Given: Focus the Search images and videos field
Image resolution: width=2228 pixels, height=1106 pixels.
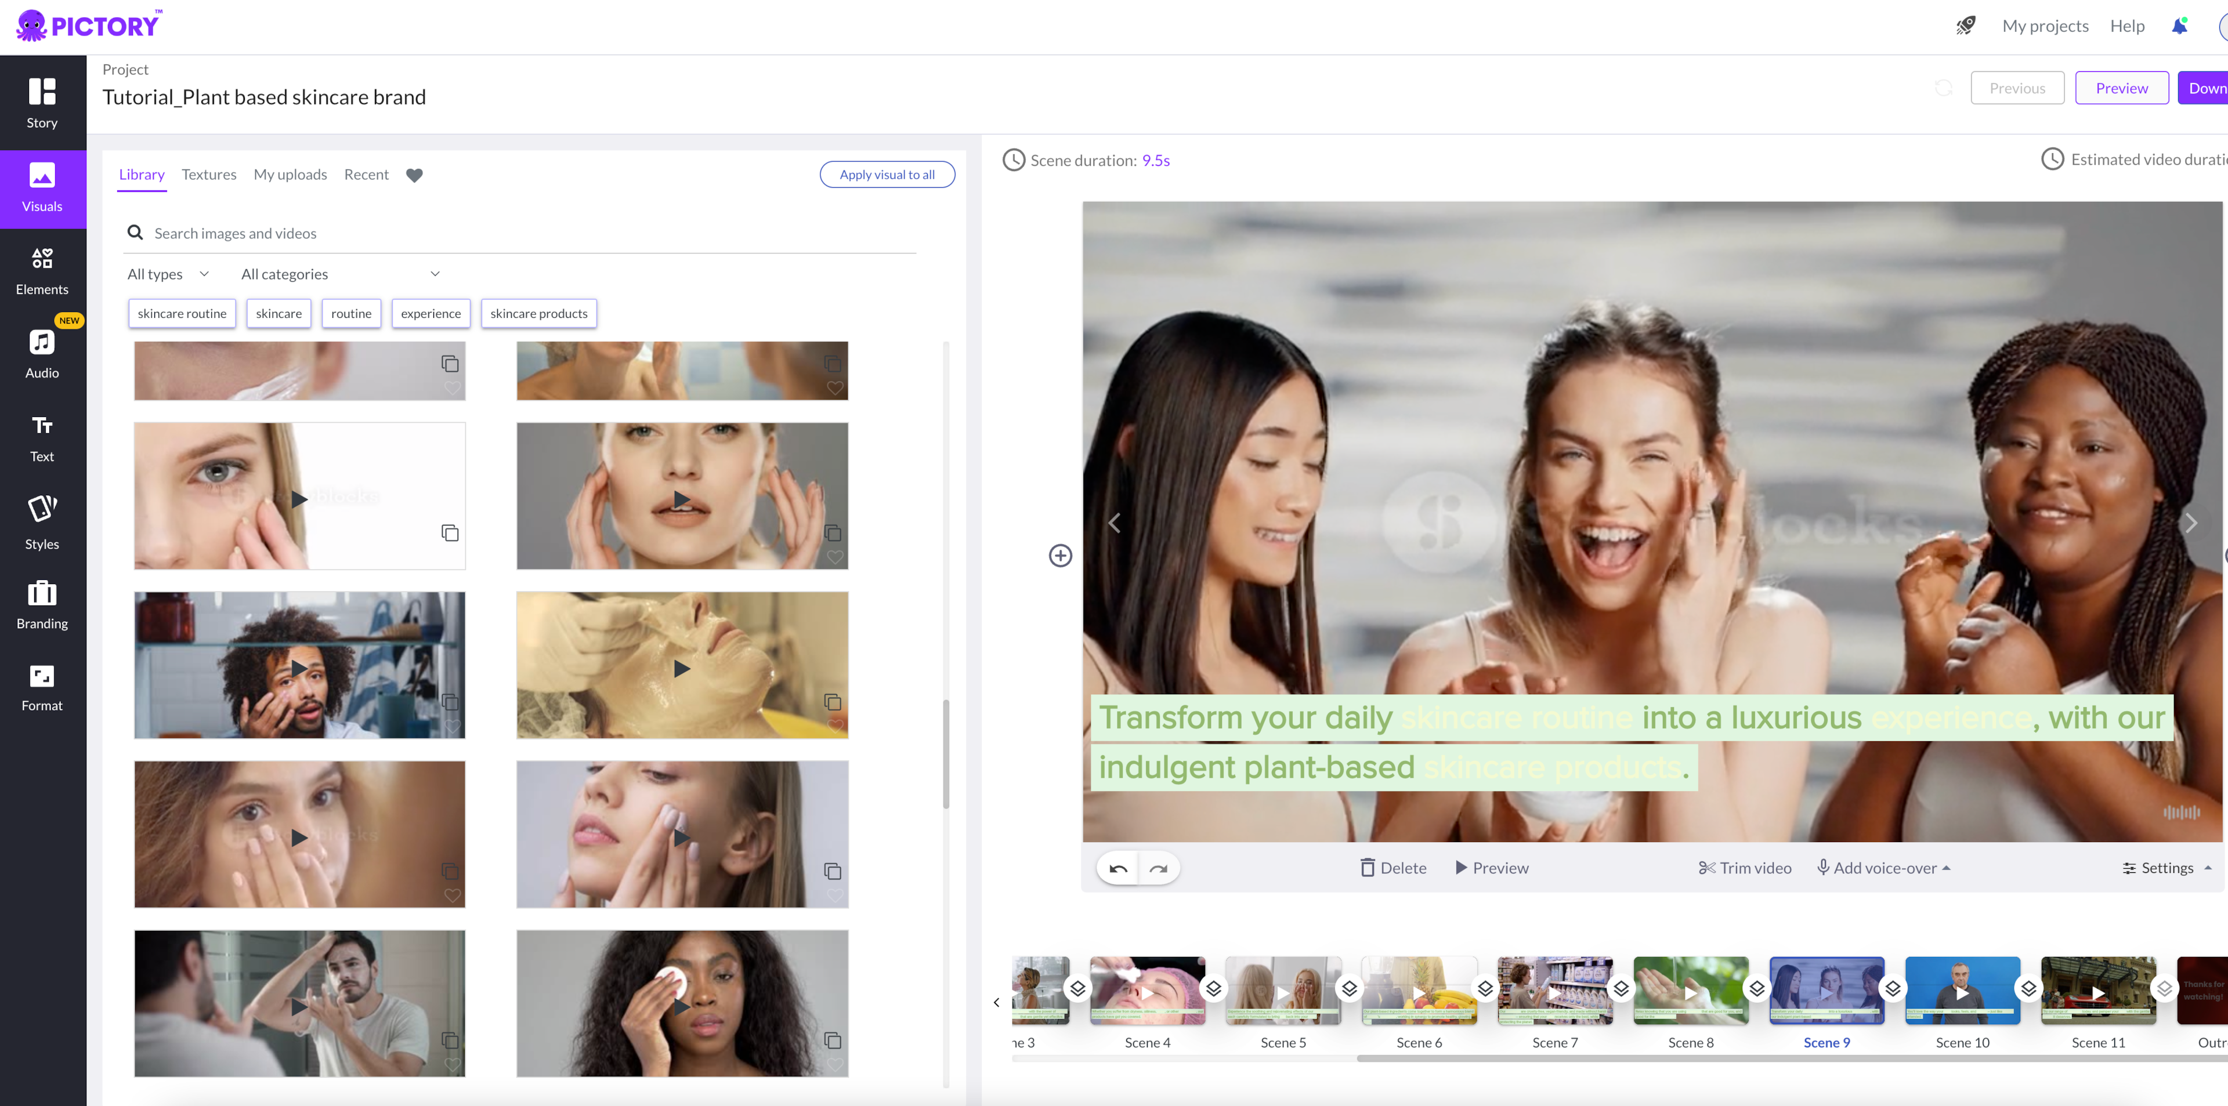Looking at the screenshot, I should (520, 233).
